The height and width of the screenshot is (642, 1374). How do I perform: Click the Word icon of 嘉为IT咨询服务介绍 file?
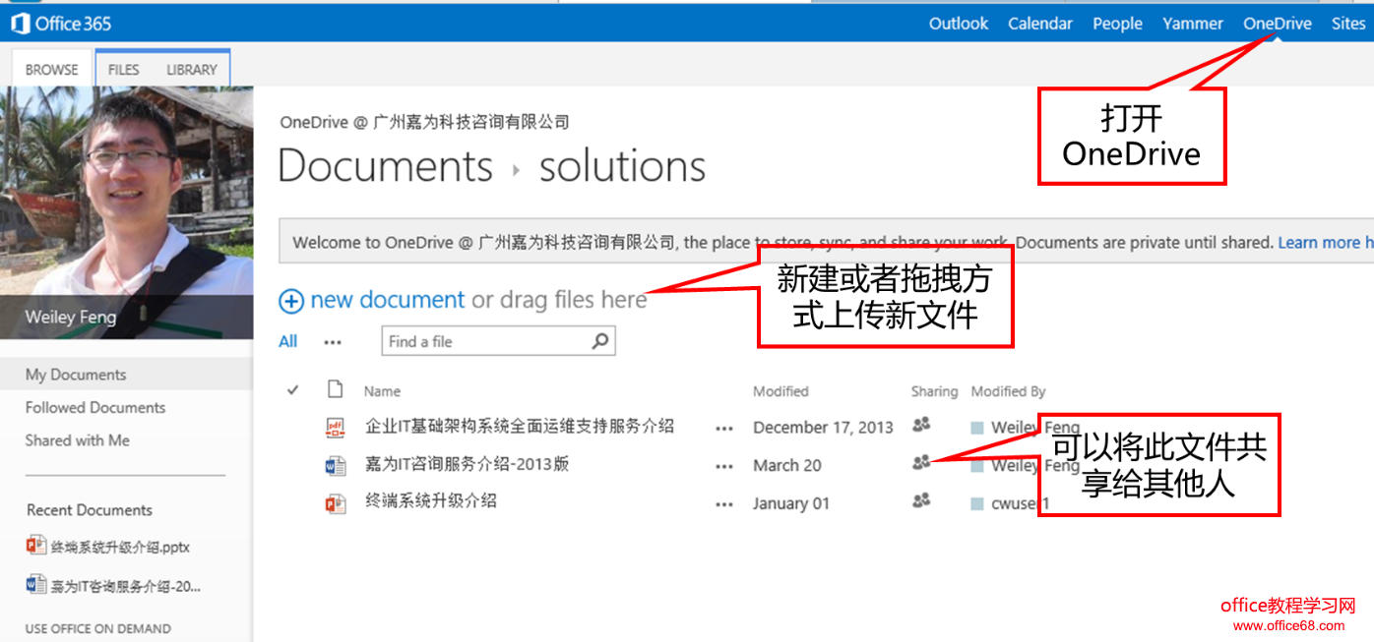[336, 466]
